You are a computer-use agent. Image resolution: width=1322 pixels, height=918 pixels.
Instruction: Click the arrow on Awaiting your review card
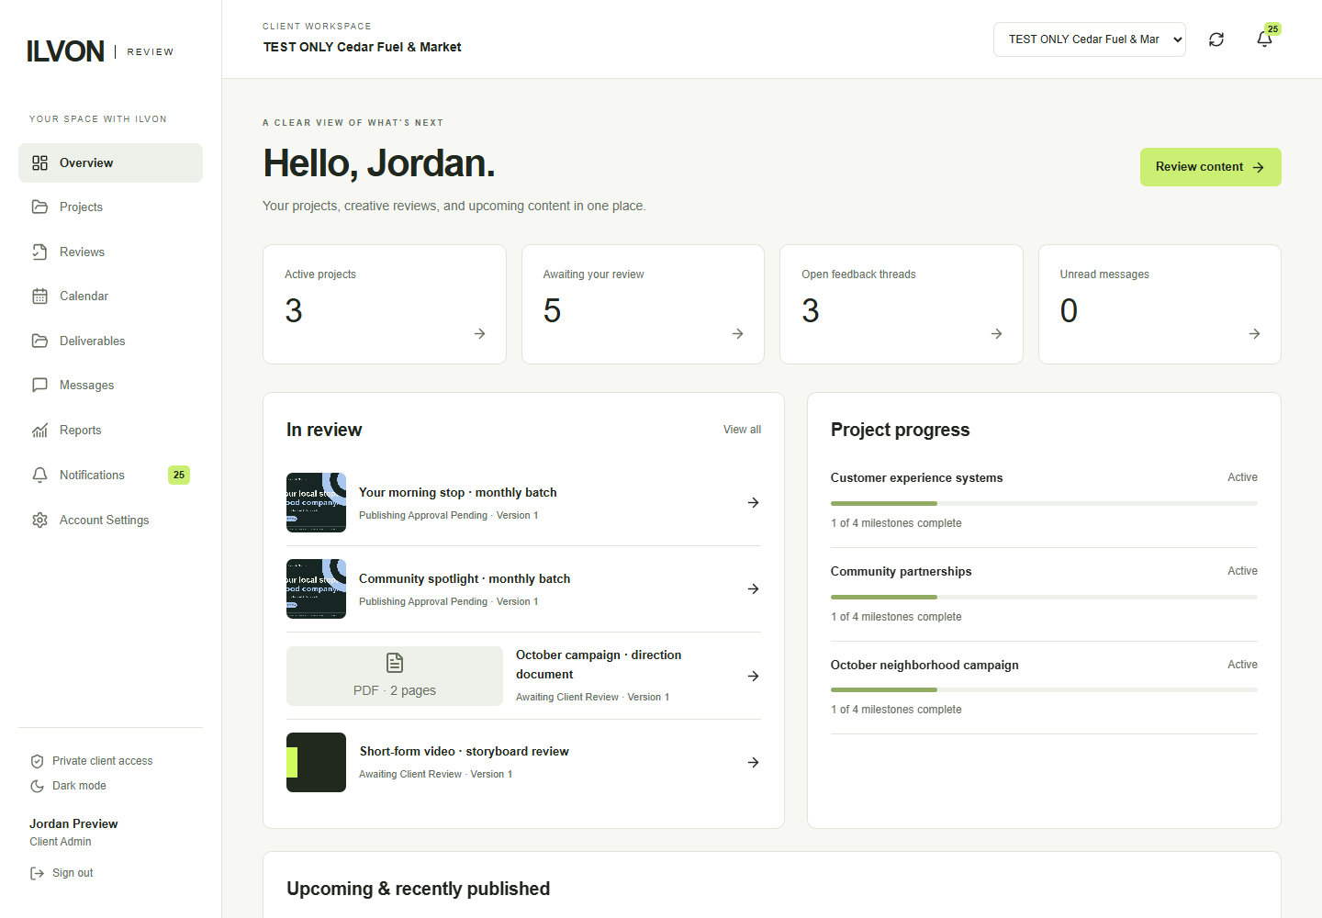pyautogui.click(x=737, y=333)
